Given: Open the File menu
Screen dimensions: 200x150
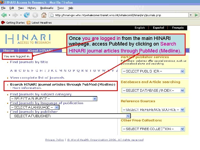Looking at the screenshot, I should (3, 8).
